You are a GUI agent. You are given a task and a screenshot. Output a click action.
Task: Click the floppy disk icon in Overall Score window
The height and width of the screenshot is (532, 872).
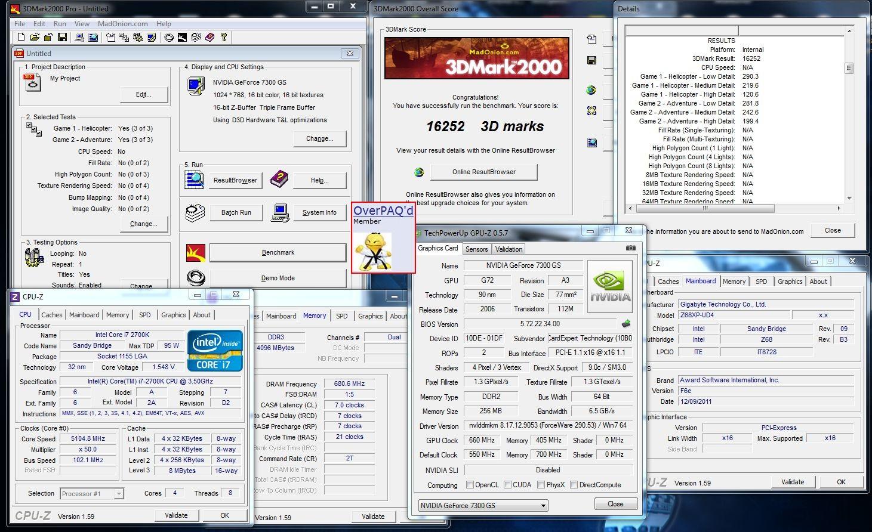click(x=591, y=60)
